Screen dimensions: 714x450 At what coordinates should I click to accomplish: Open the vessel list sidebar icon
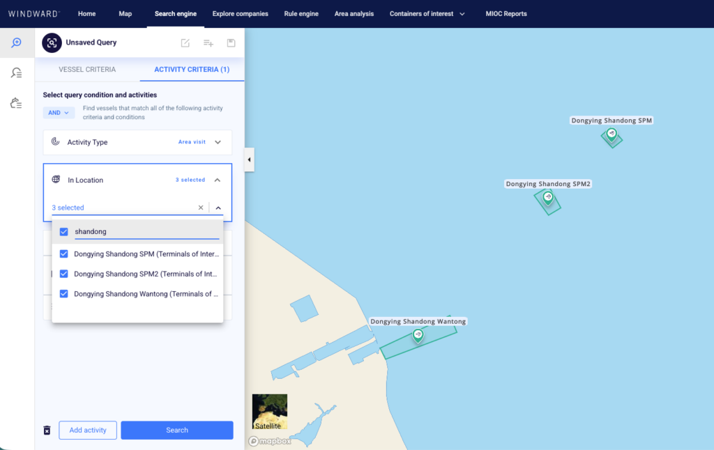point(17,103)
